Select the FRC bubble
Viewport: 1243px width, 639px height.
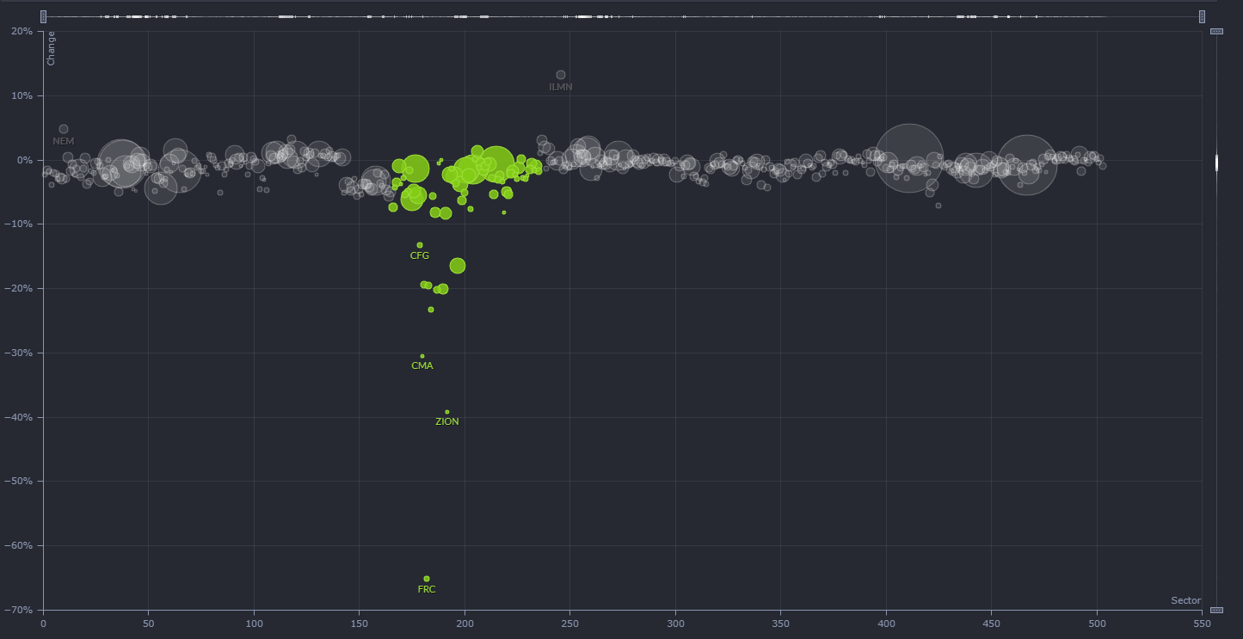[427, 579]
